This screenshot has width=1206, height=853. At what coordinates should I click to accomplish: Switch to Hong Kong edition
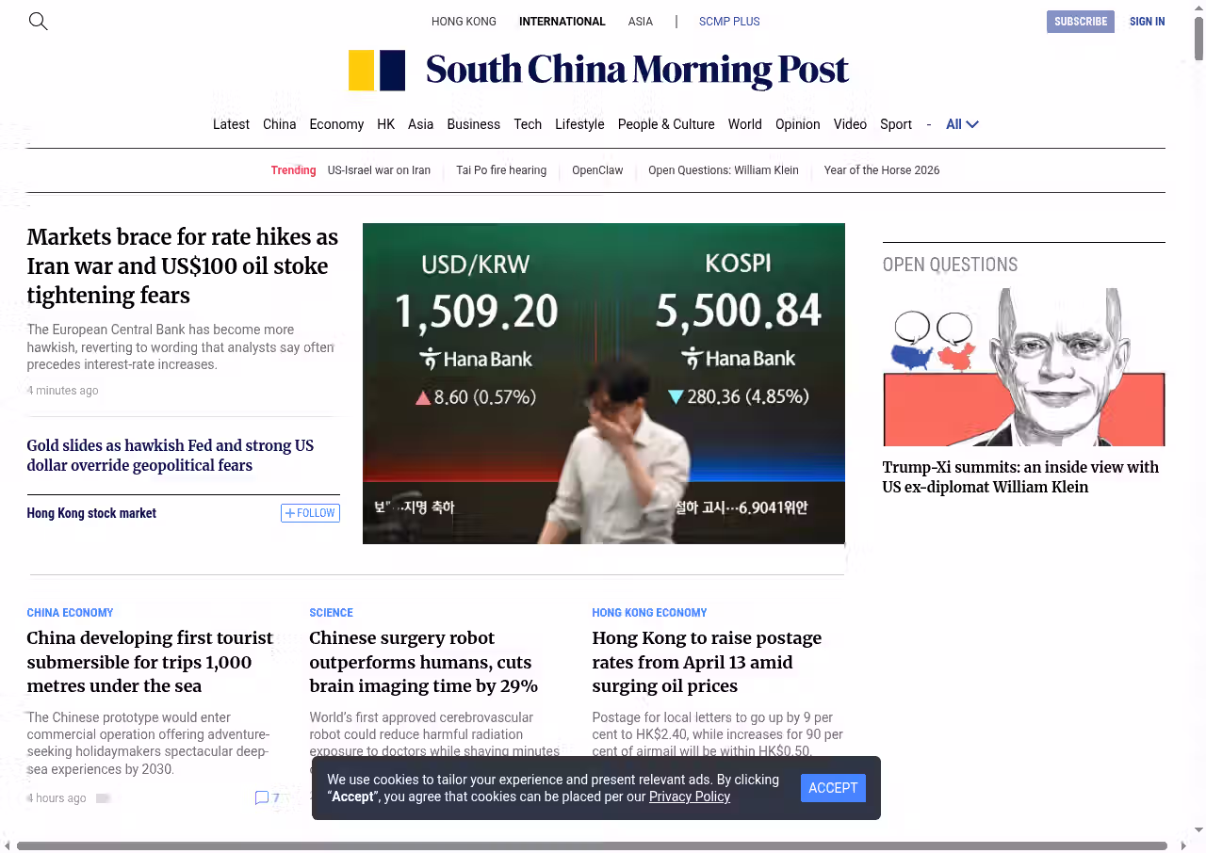click(x=464, y=21)
